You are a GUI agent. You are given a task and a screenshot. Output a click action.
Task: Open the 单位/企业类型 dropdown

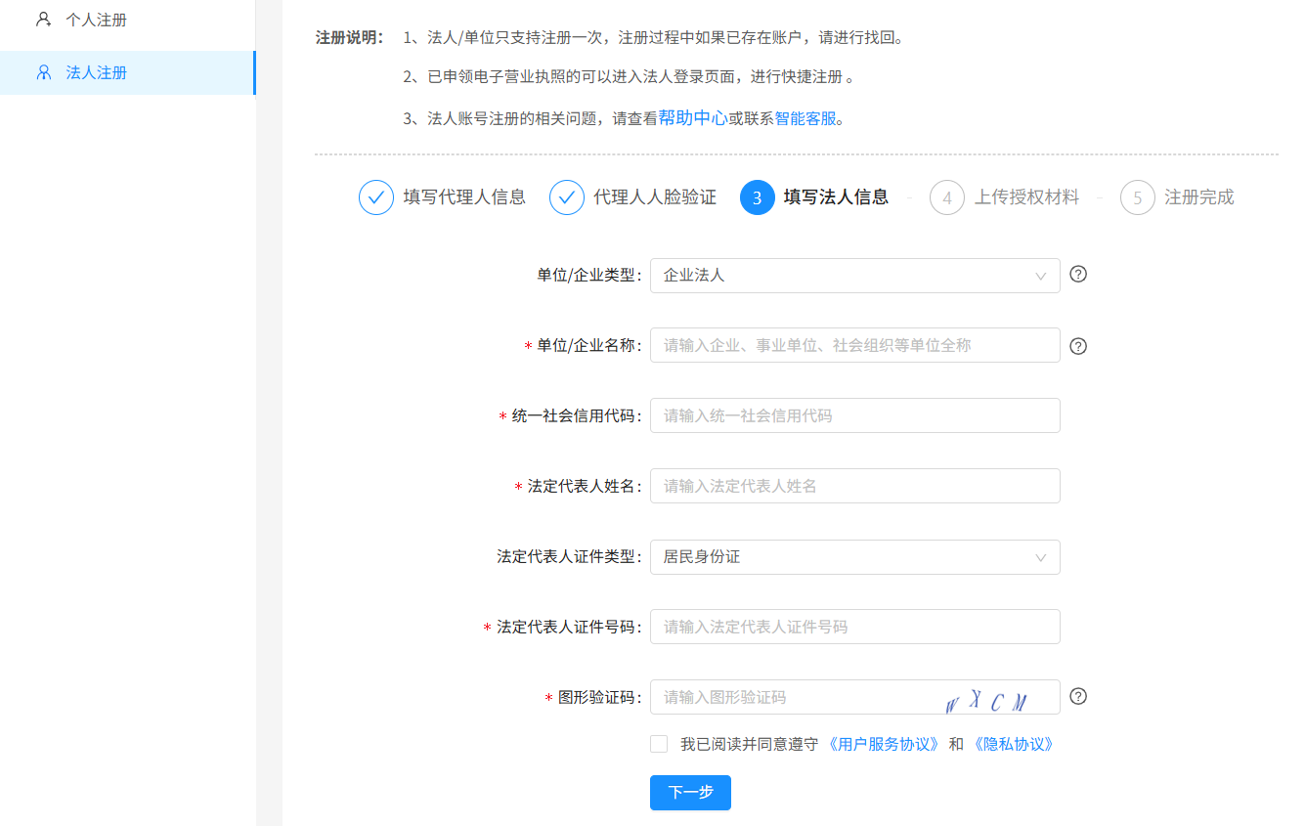(x=854, y=276)
